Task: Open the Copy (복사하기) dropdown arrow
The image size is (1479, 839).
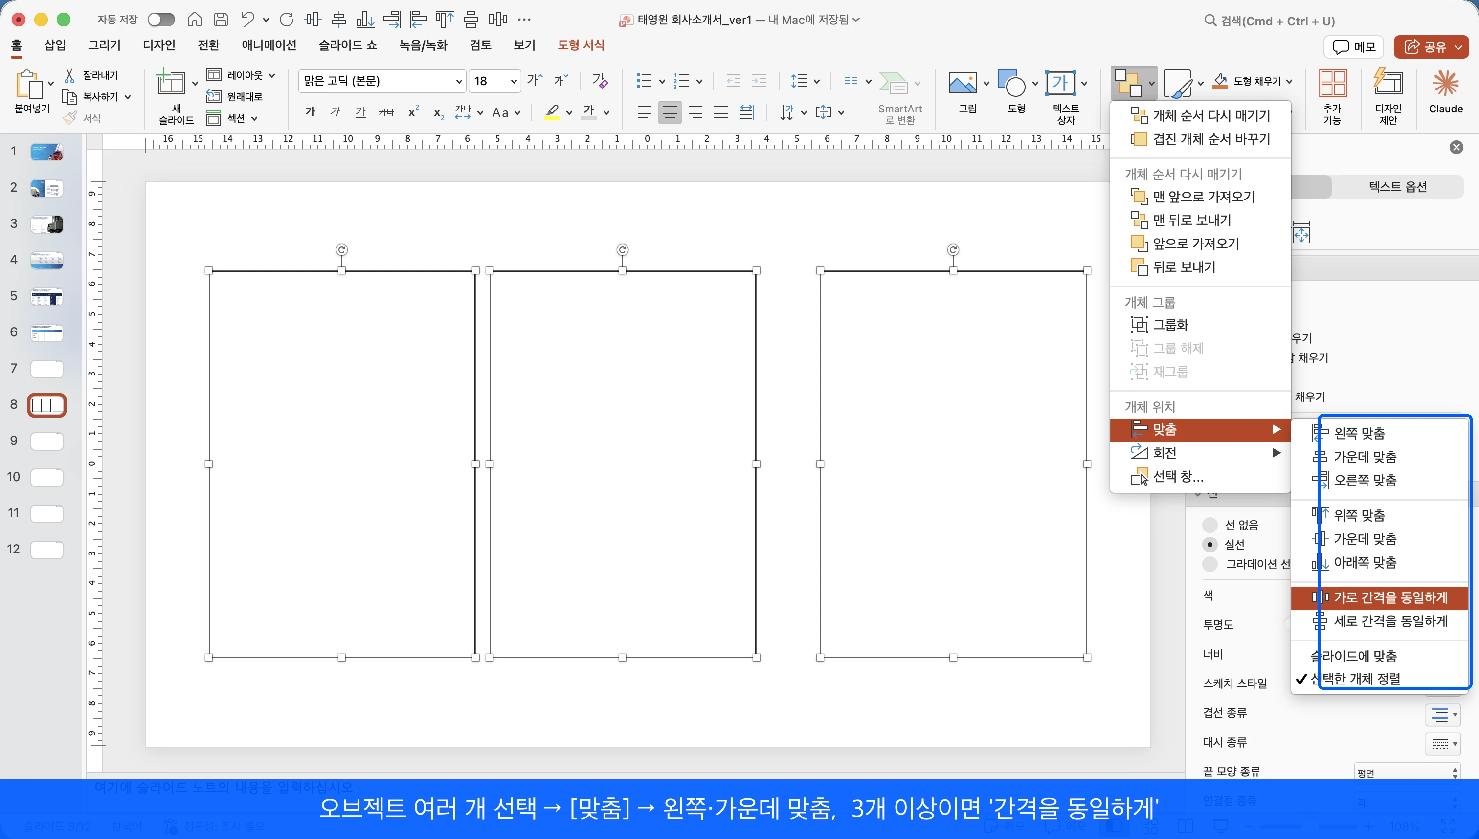Action: pyautogui.click(x=127, y=97)
